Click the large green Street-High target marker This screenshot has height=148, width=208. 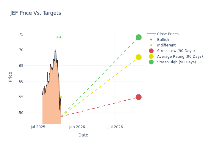point(138,37)
